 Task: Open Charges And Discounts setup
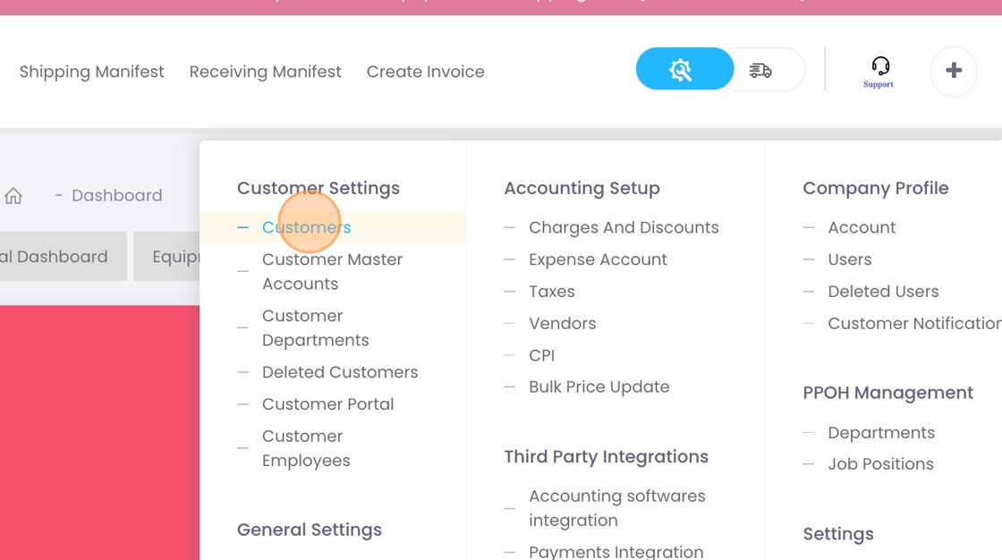(624, 227)
